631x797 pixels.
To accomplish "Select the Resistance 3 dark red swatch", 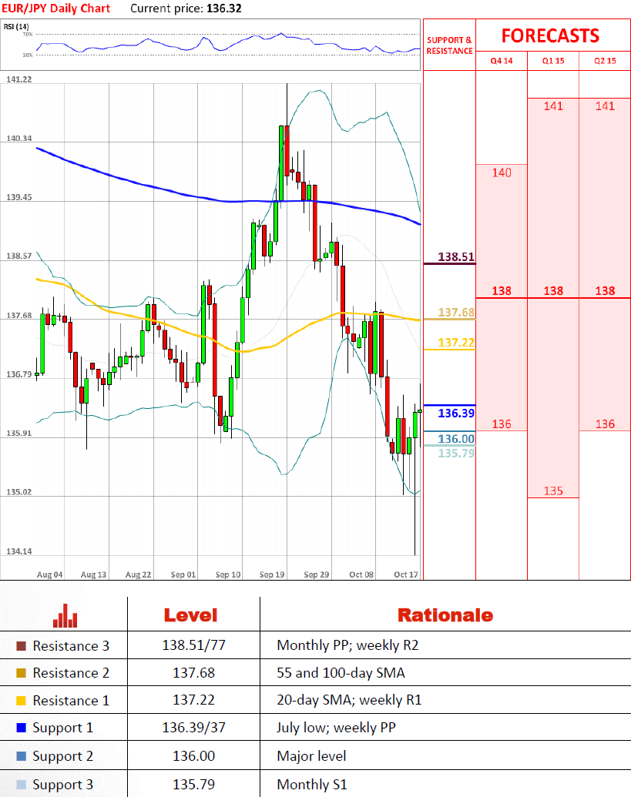I will [x=21, y=646].
